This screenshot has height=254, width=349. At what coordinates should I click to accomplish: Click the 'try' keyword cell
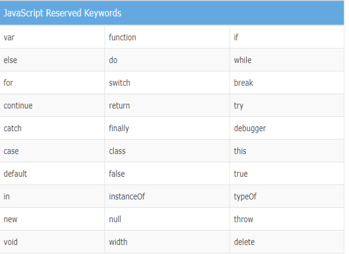point(286,106)
